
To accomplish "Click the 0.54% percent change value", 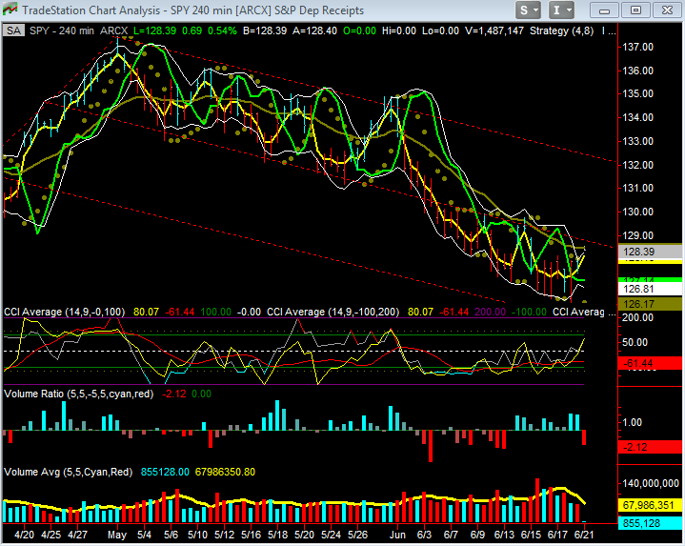I will tap(222, 31).
